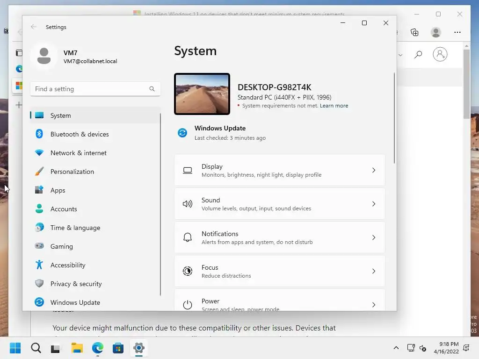
Task: Expand the Power row chevron
Action: pyautogui.click(x=374, y=305)
